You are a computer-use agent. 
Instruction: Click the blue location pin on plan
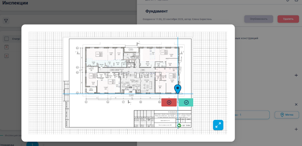point(178,89)
